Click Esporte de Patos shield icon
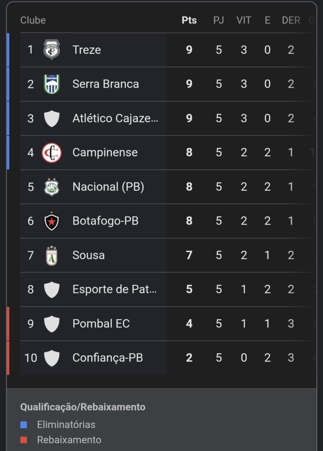323x451 pixels. (52, 289)
